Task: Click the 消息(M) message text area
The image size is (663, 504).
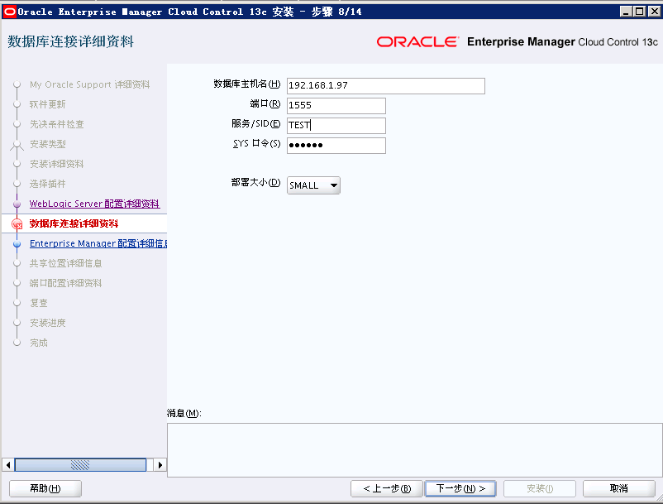Action: coord(415,450)
